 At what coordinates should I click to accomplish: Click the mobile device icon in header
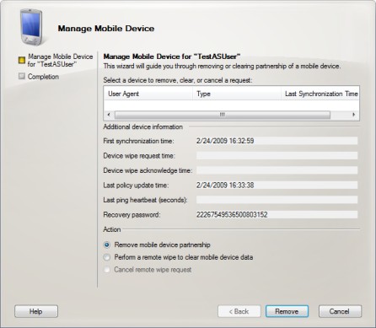pos(32,27)
